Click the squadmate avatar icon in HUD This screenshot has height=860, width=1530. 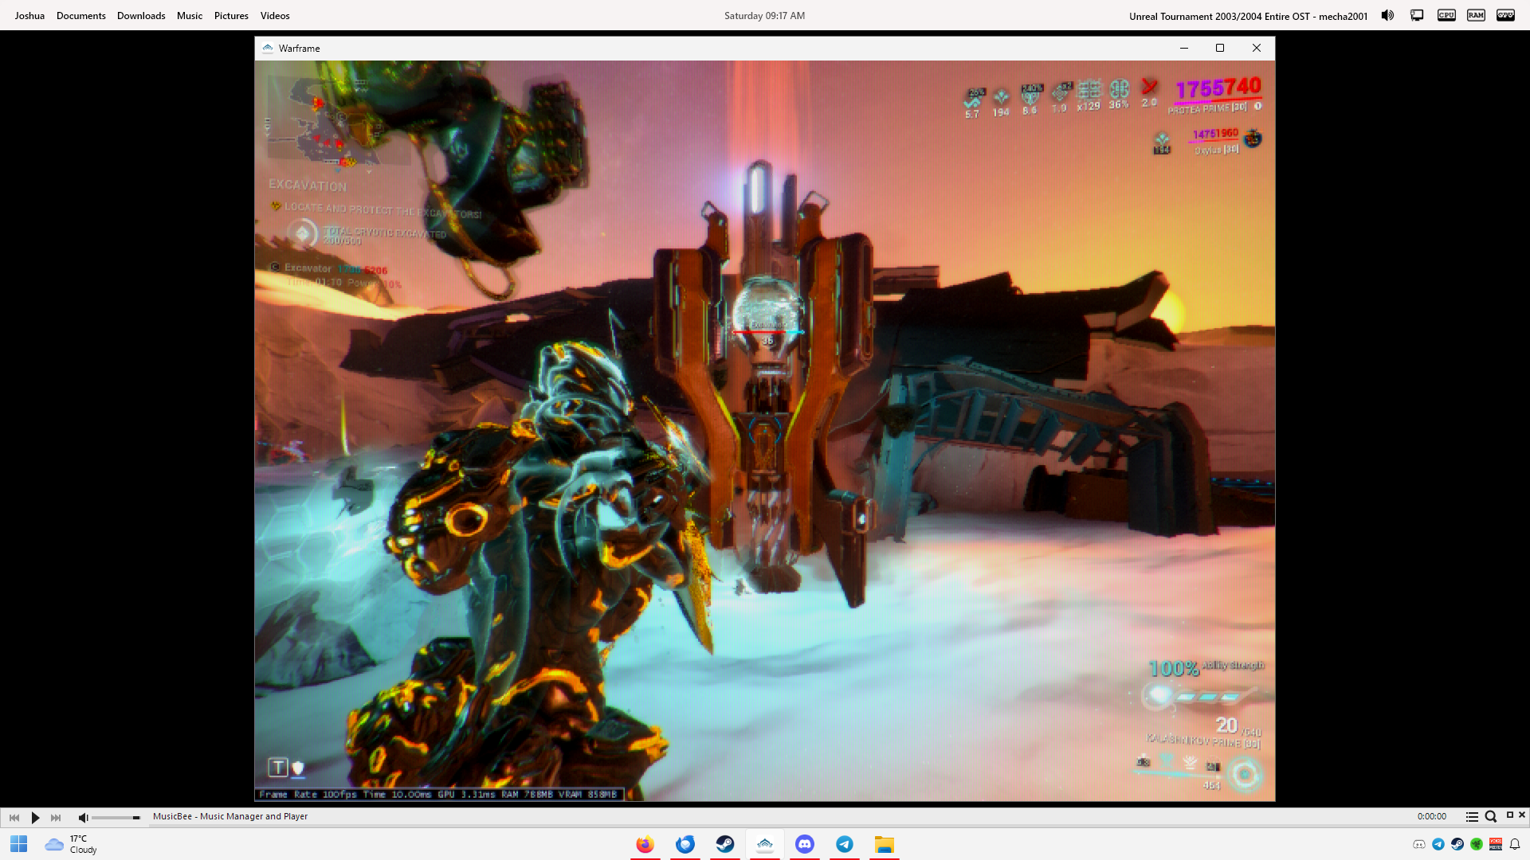click(1253, 139)
